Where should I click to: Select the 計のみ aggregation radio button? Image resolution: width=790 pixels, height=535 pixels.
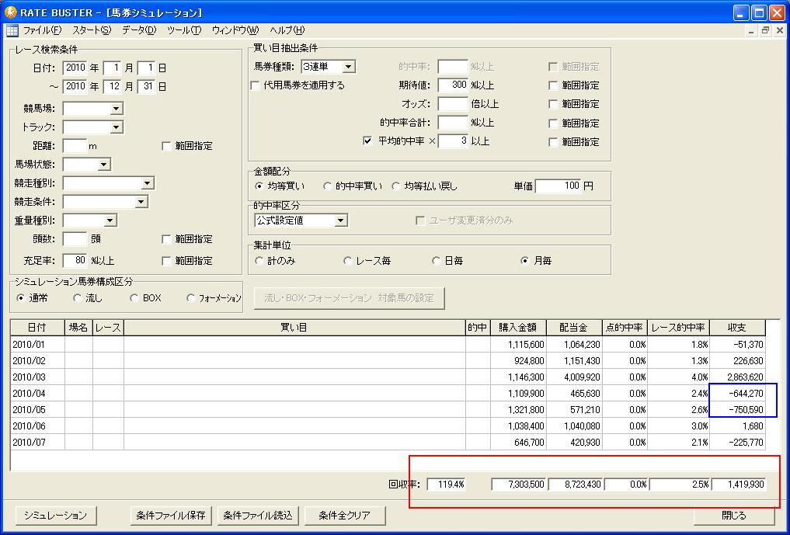click(259, 261)
